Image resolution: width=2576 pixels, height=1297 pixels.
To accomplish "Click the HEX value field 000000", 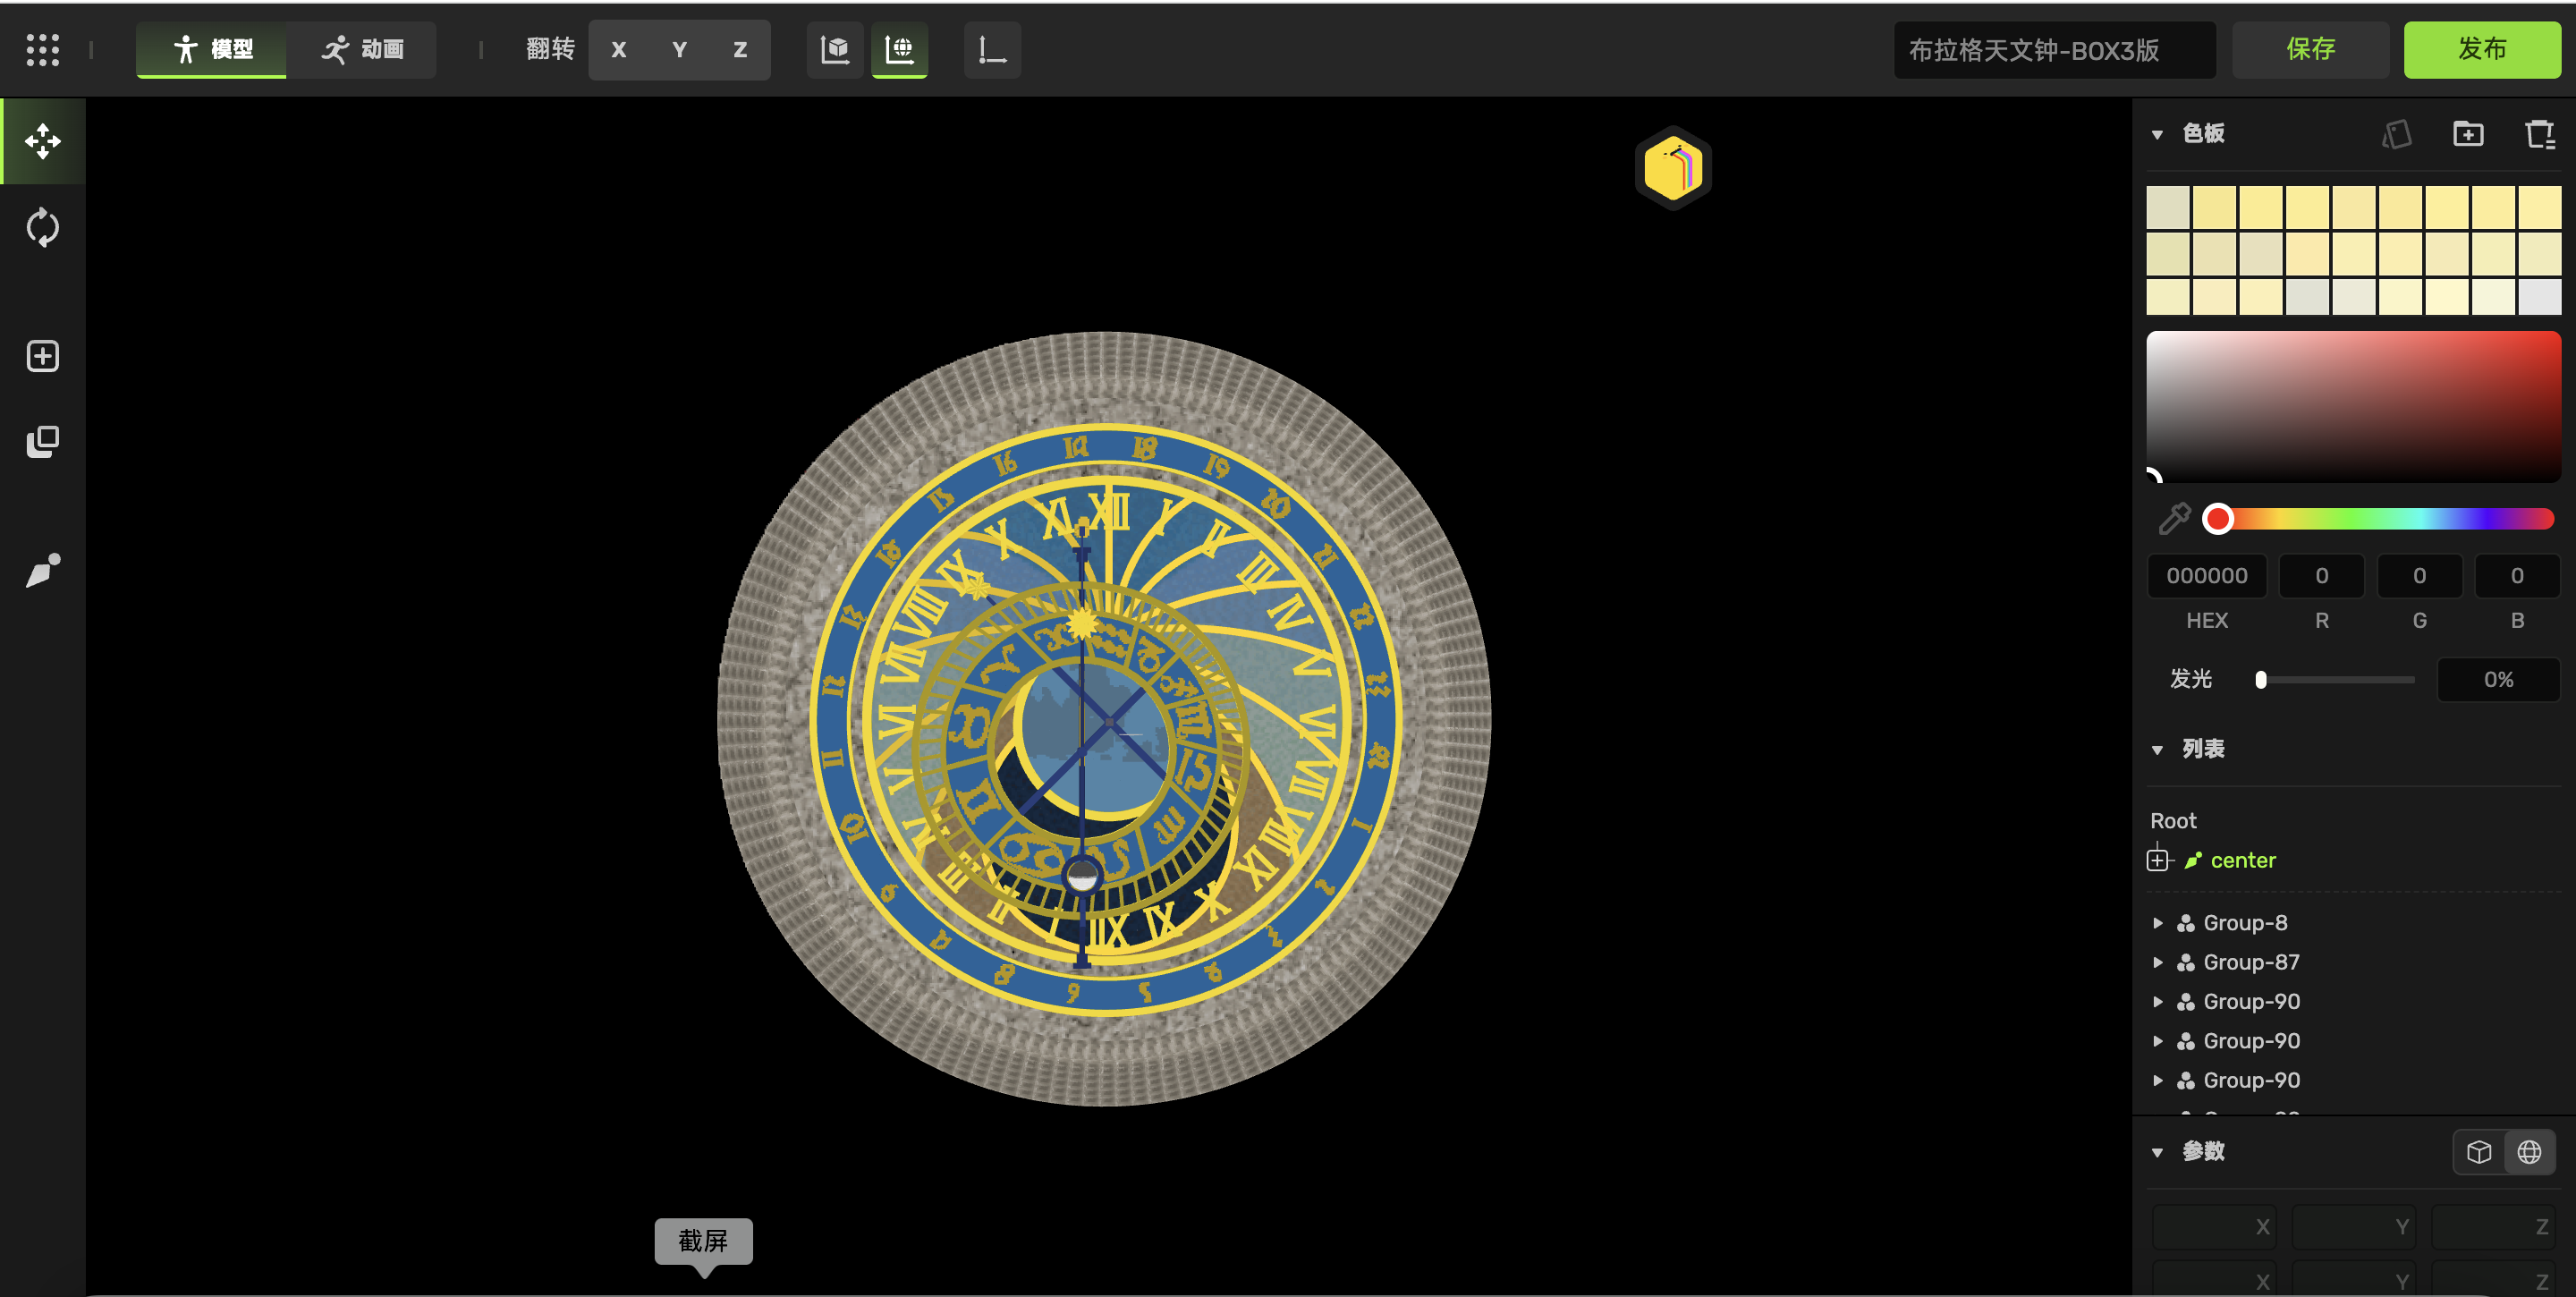I will click(2207, 576).
